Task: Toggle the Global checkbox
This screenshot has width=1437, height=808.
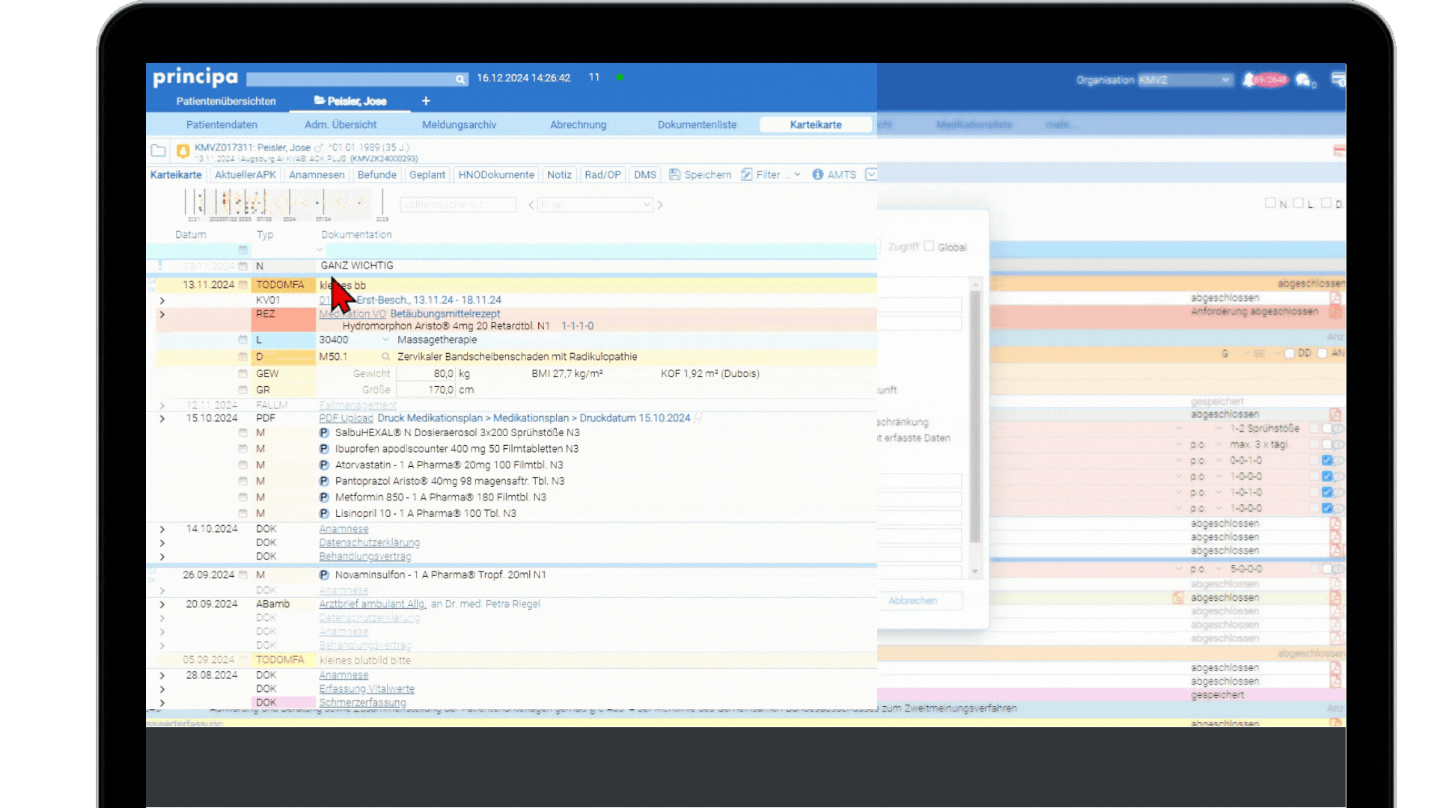Action: 929,246
